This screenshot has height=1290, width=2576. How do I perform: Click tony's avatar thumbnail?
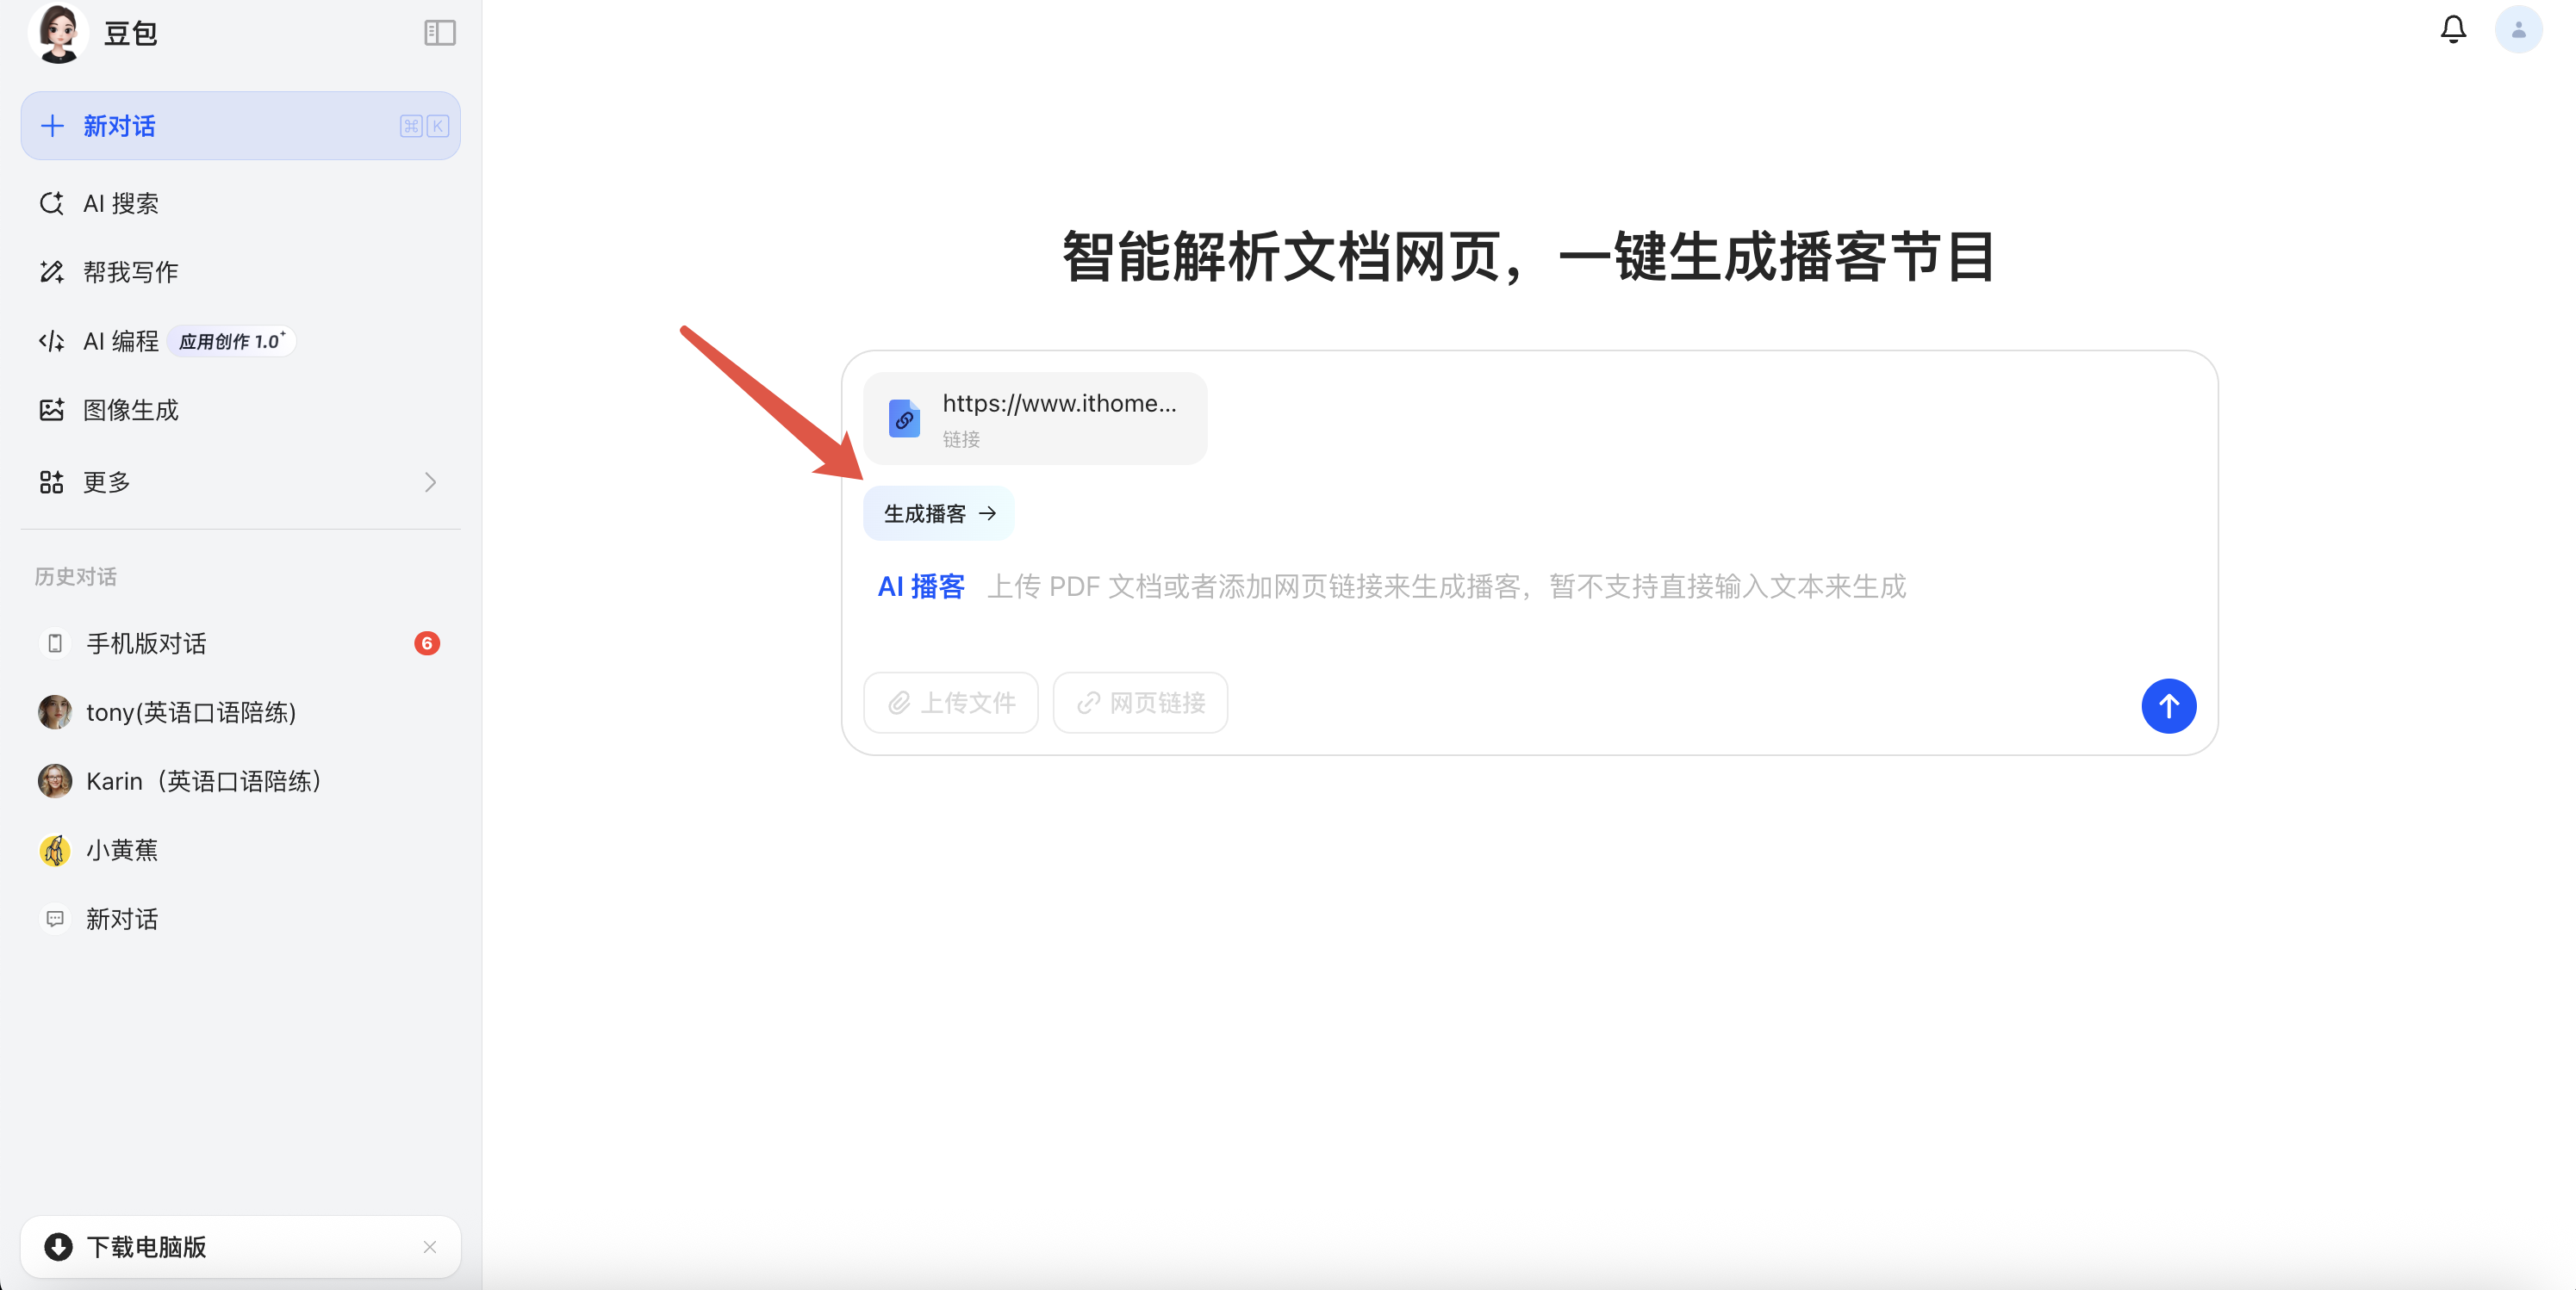pos(55,712)
